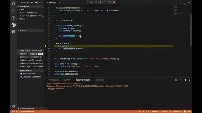Expand the LOADED SCRIPTS section
The height and width of the screenshot is (113, 202).
point(31,108)
